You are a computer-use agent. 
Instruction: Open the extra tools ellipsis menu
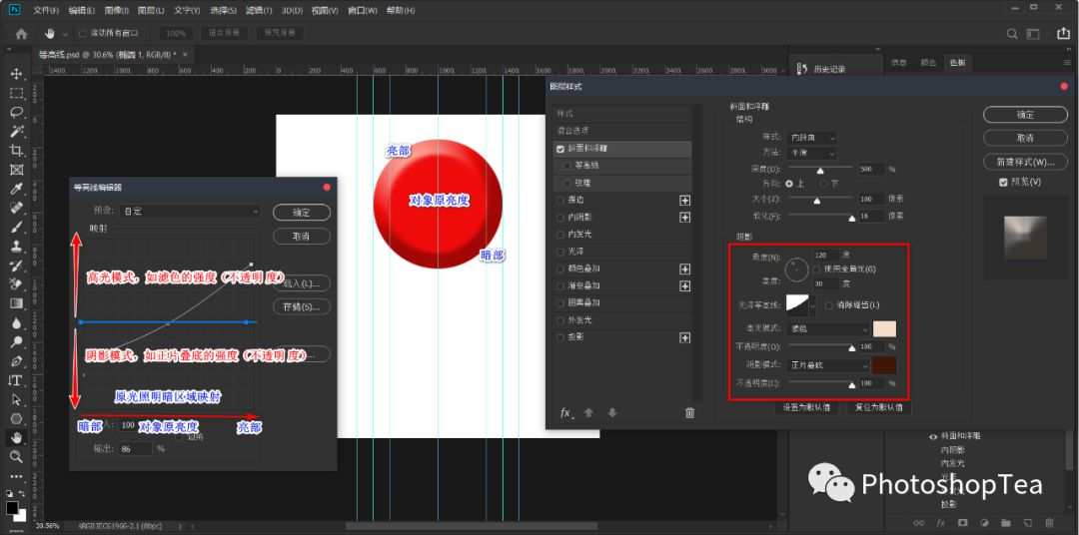17,476
